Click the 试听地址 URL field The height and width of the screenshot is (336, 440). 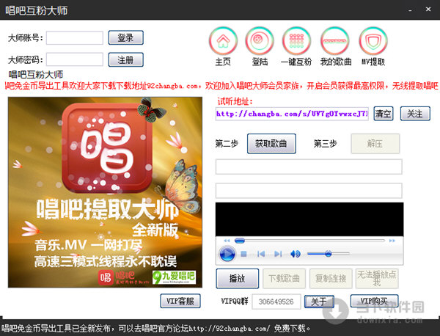point(292,114)
